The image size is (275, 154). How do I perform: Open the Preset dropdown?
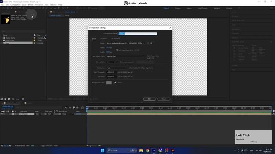point(125,43)
